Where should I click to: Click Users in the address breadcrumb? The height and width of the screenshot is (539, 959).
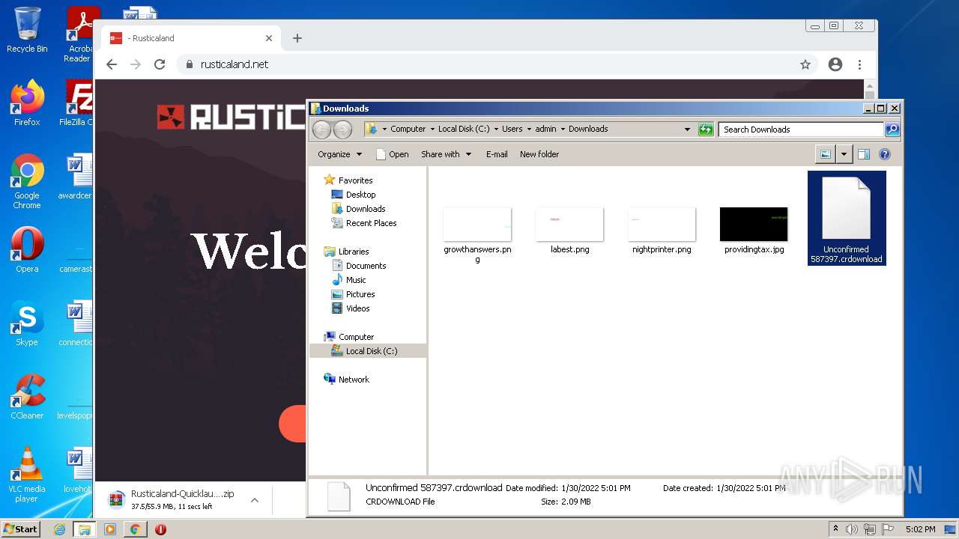[x=512, y=129]
